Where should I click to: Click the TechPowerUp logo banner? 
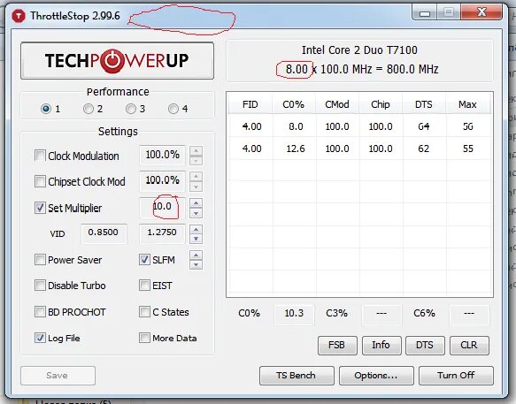(117, 60)
